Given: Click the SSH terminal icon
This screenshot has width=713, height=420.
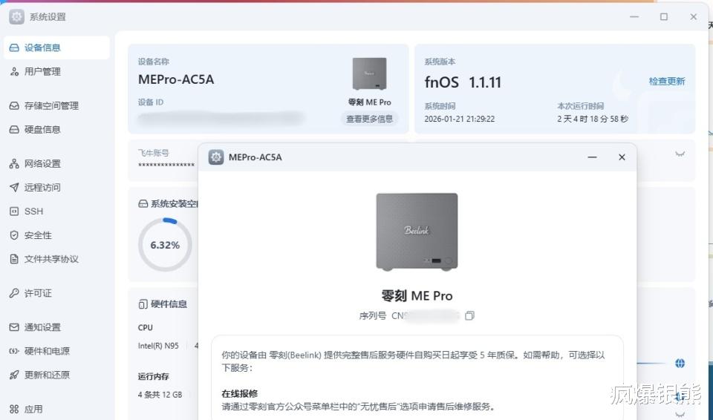Looking at the screenshot, I should (x=14, y=211).
